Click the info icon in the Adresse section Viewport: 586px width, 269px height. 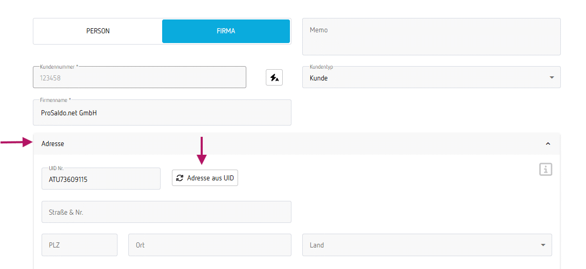tap(545, 170)
